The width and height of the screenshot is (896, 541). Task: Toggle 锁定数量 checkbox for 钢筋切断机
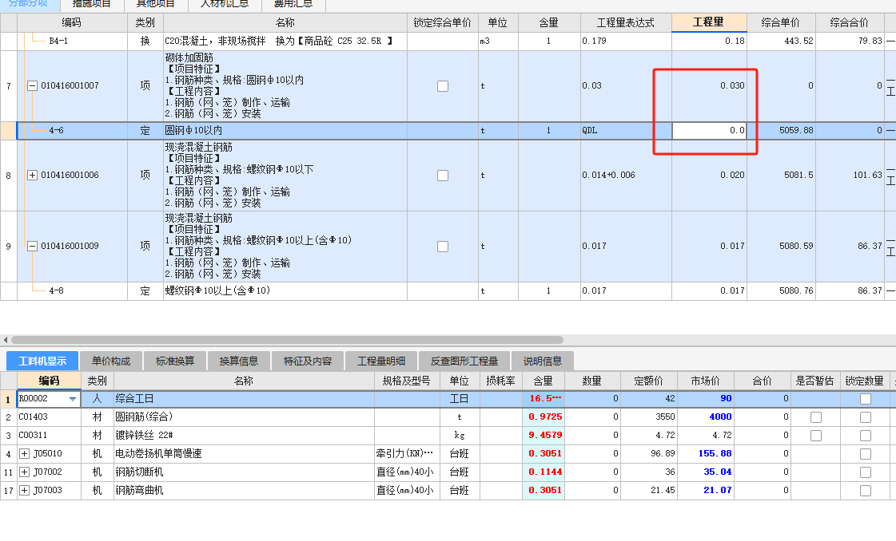[866, 472]
